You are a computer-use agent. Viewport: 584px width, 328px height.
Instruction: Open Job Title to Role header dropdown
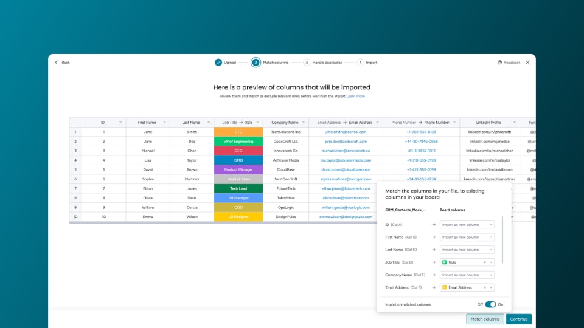click(x=258, y=122)
